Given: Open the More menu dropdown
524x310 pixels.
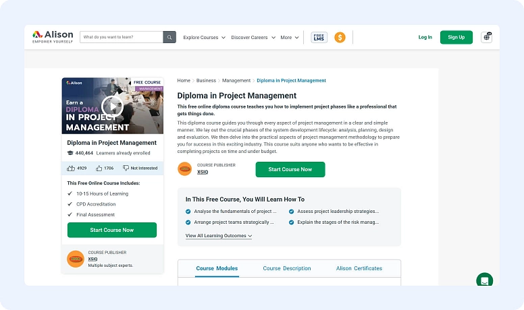Looking at the screenshot, I should (x=290, y=37).
